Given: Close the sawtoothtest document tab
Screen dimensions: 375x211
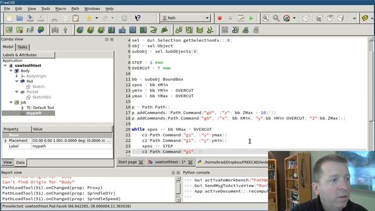Looking at the screenshot, I should [x=190, y=162].
